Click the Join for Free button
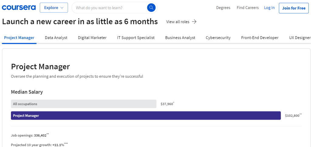Image resolution: width=311 pixels, height=147 pixels. click(x=294, y=8)
